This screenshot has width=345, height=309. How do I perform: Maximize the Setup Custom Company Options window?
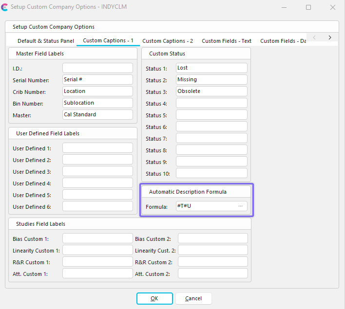pos(308,7)
